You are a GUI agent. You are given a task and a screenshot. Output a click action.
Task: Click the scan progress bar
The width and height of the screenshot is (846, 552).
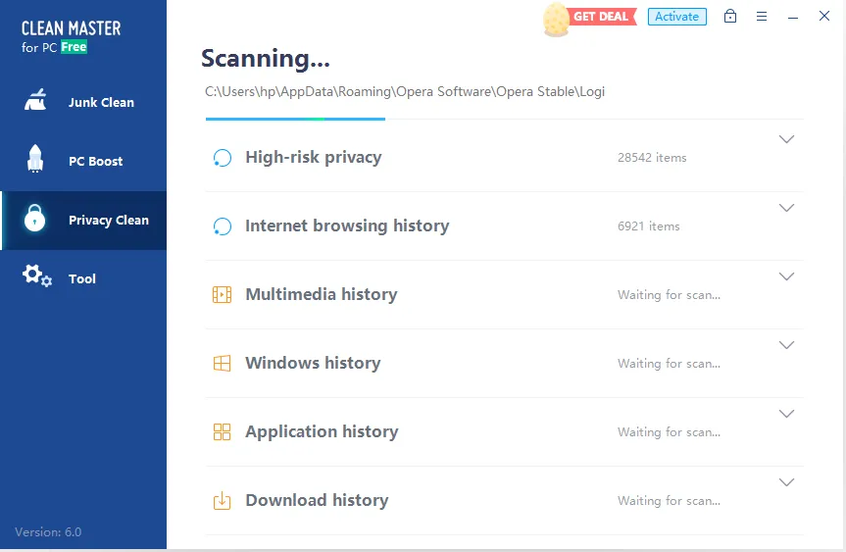pyautogui.click(x=505, y=119)
